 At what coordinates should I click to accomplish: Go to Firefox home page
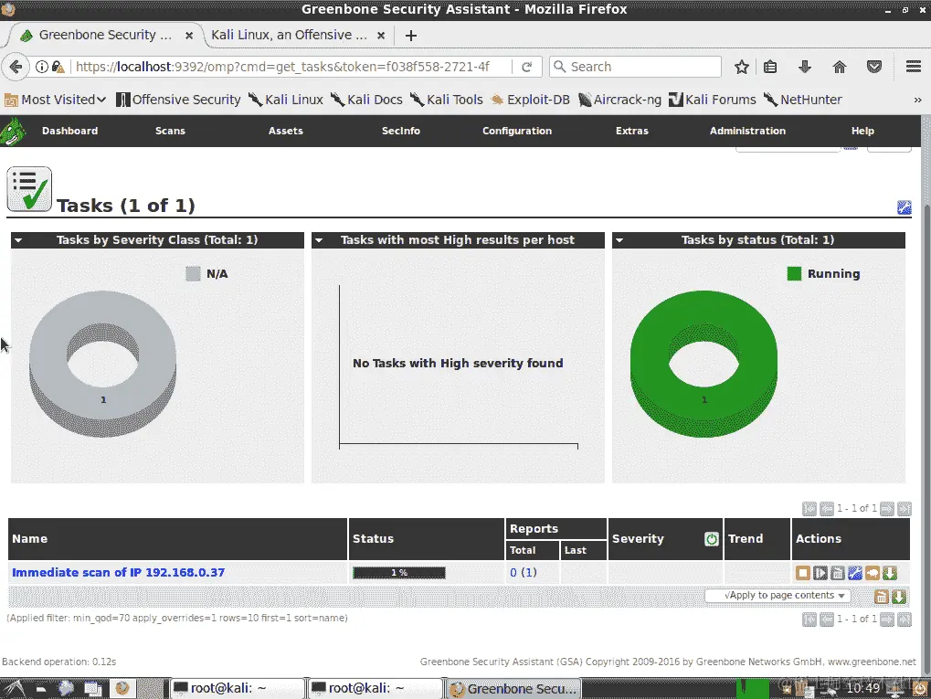tap(839, 67)
